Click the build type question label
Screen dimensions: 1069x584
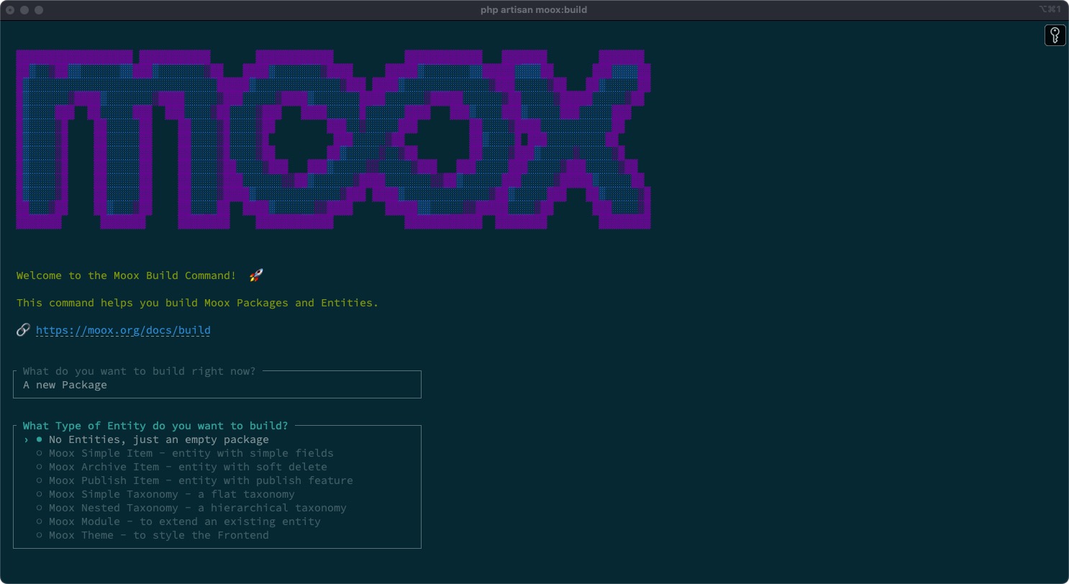[x=139, y=370]
